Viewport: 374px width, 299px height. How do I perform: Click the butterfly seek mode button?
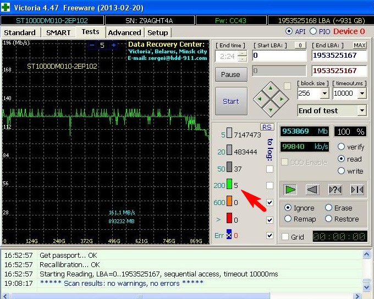pos(357,190)
